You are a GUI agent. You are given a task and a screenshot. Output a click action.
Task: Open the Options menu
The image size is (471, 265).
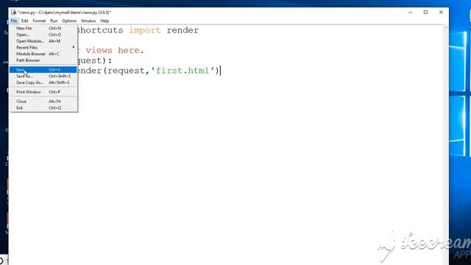coord(69,21)
